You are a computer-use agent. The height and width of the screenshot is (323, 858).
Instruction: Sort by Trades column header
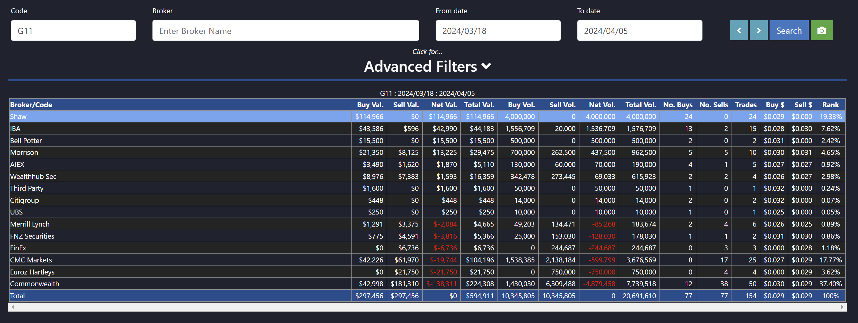(746, 104)
